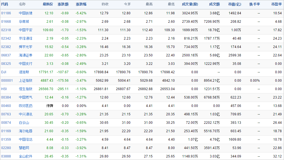Open stock code 06837 link
Image resolution: width=284 pixels, height=160 pixels.
(6, 55)
